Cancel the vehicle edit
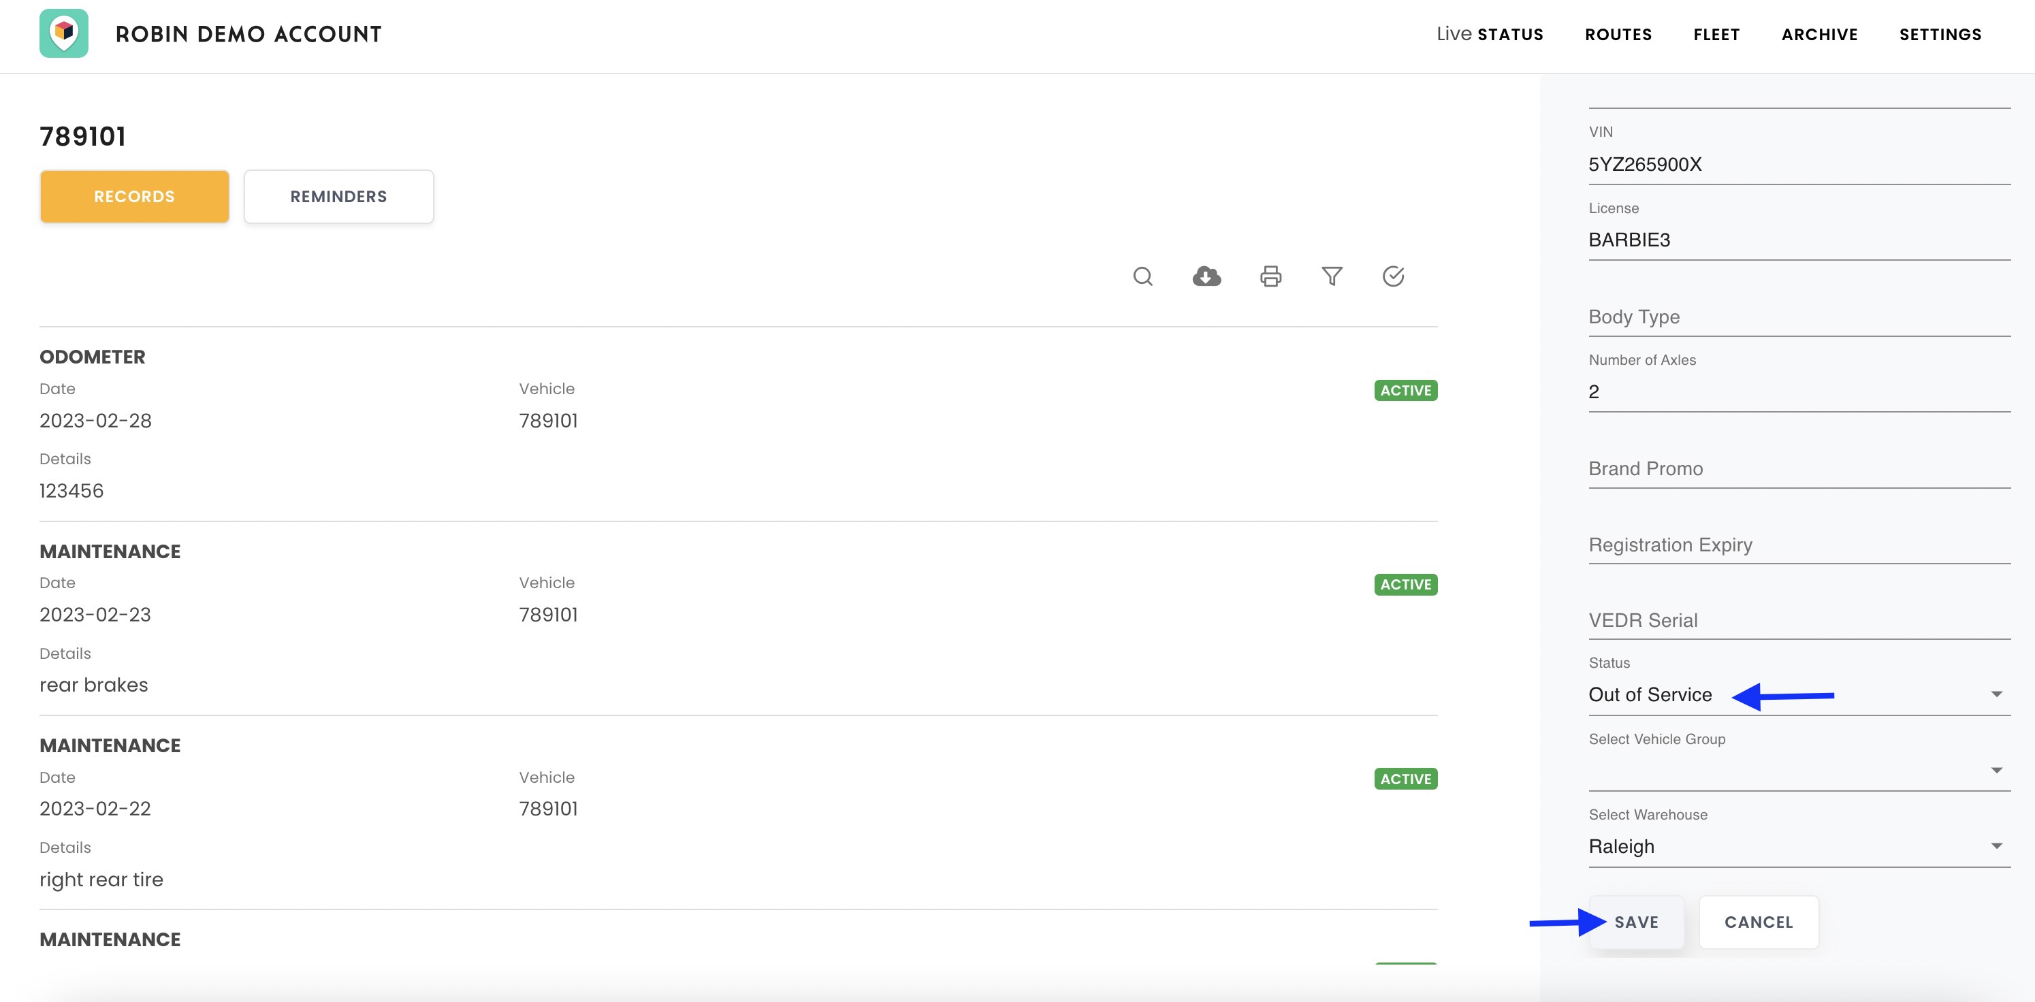 point(1758,922)
